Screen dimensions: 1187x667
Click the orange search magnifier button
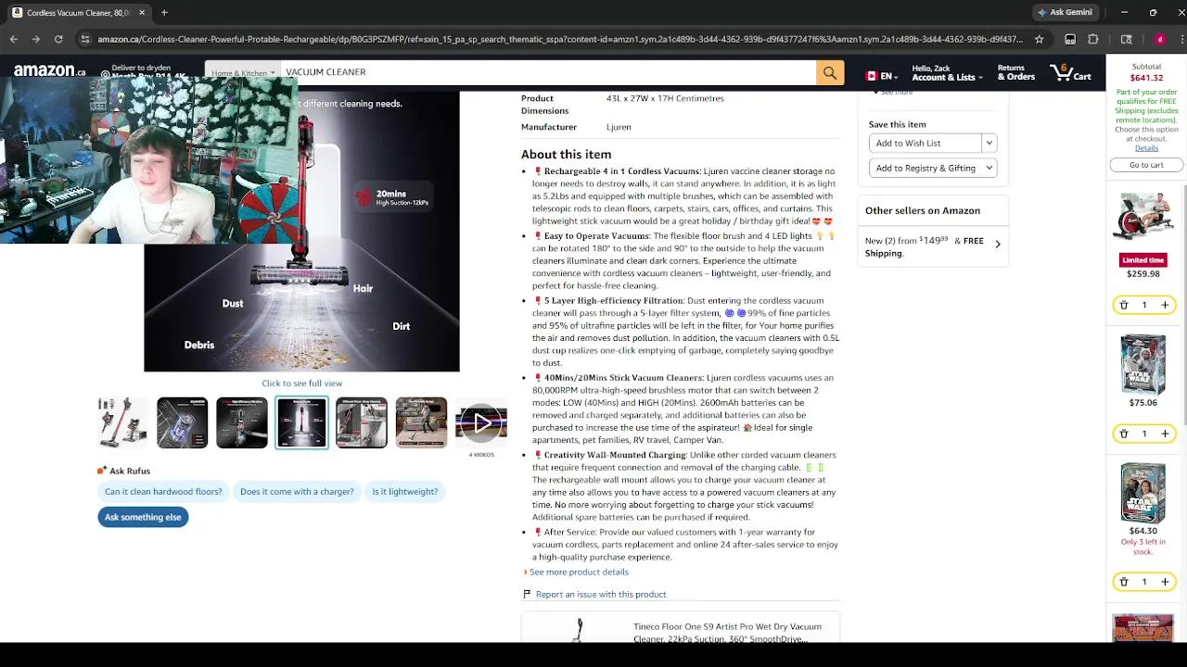pyautogui.click(x=830, y=73)
